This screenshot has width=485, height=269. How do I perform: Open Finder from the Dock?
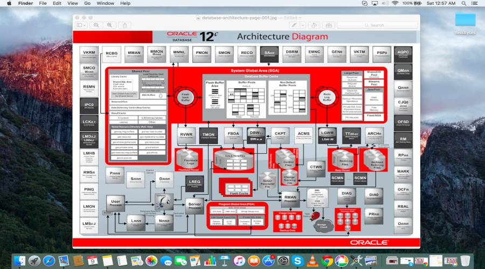pos(19,261)
